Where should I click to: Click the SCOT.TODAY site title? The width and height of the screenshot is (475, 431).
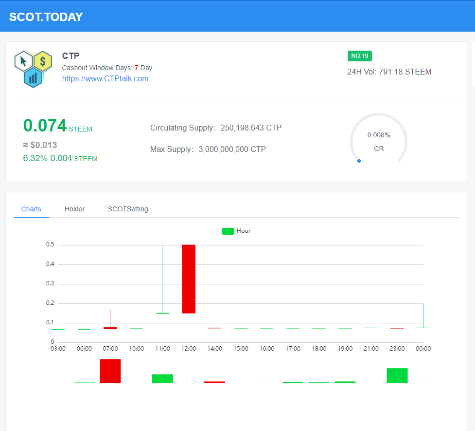click(46, 17)
